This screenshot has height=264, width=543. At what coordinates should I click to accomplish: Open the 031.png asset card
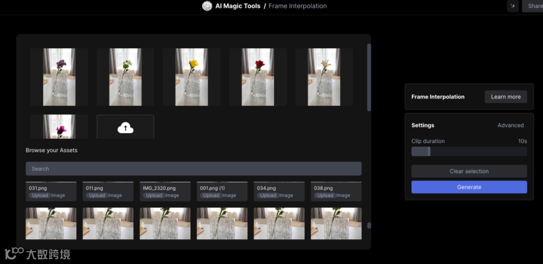[x=51, y=192]
